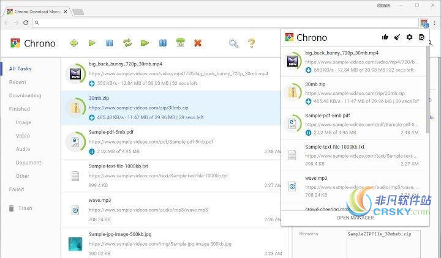
Task: Click download status icon of 30mb.zip in manager
Action: (92, 117)
